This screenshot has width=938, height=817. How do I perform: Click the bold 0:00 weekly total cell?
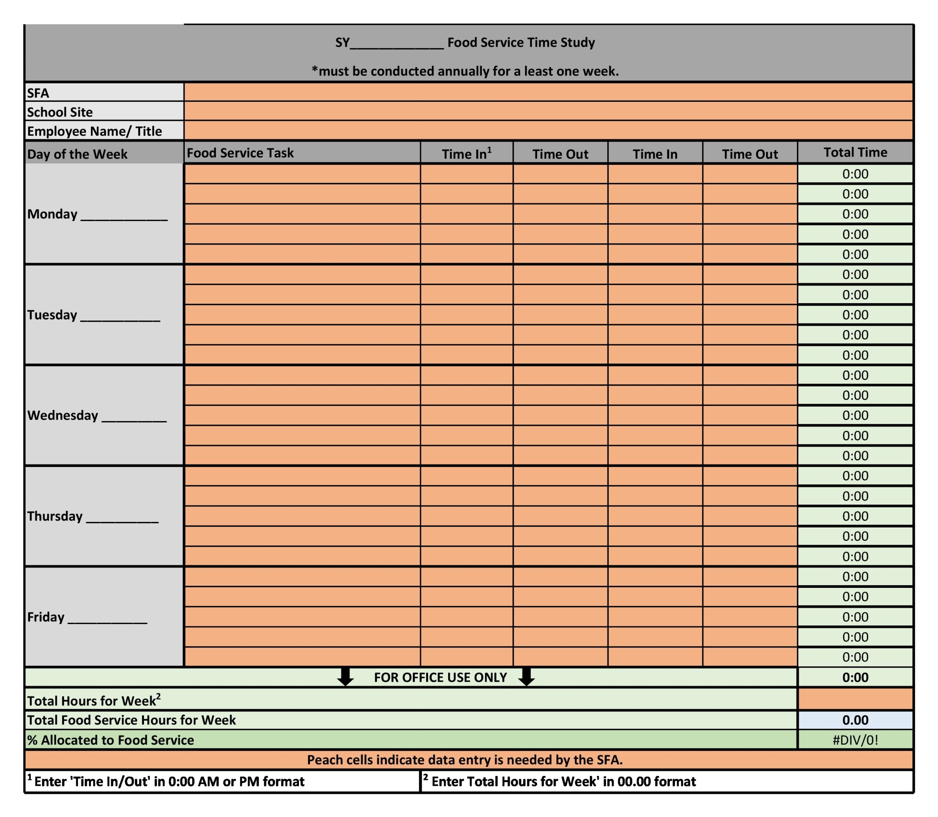tap(855, 678)
